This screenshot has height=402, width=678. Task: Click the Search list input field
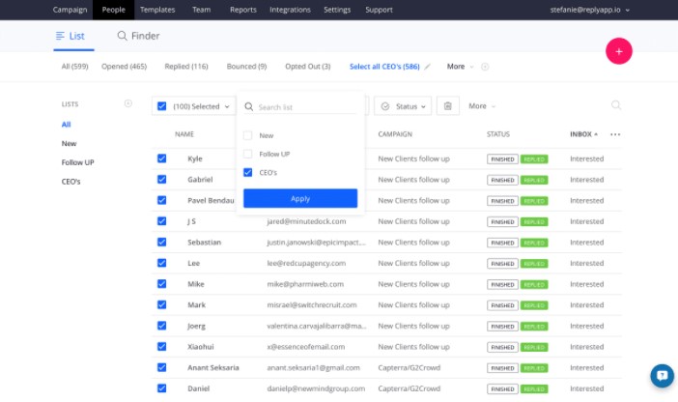(x=300, y=107)
